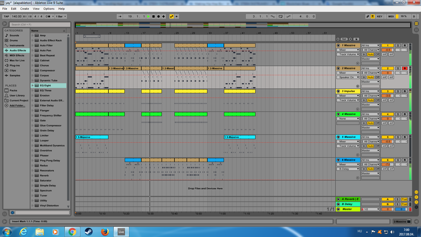Click the Name column header

[x=48, y=31]
